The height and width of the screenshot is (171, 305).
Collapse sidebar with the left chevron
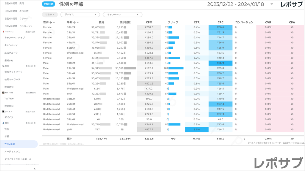tap(35, 169)
